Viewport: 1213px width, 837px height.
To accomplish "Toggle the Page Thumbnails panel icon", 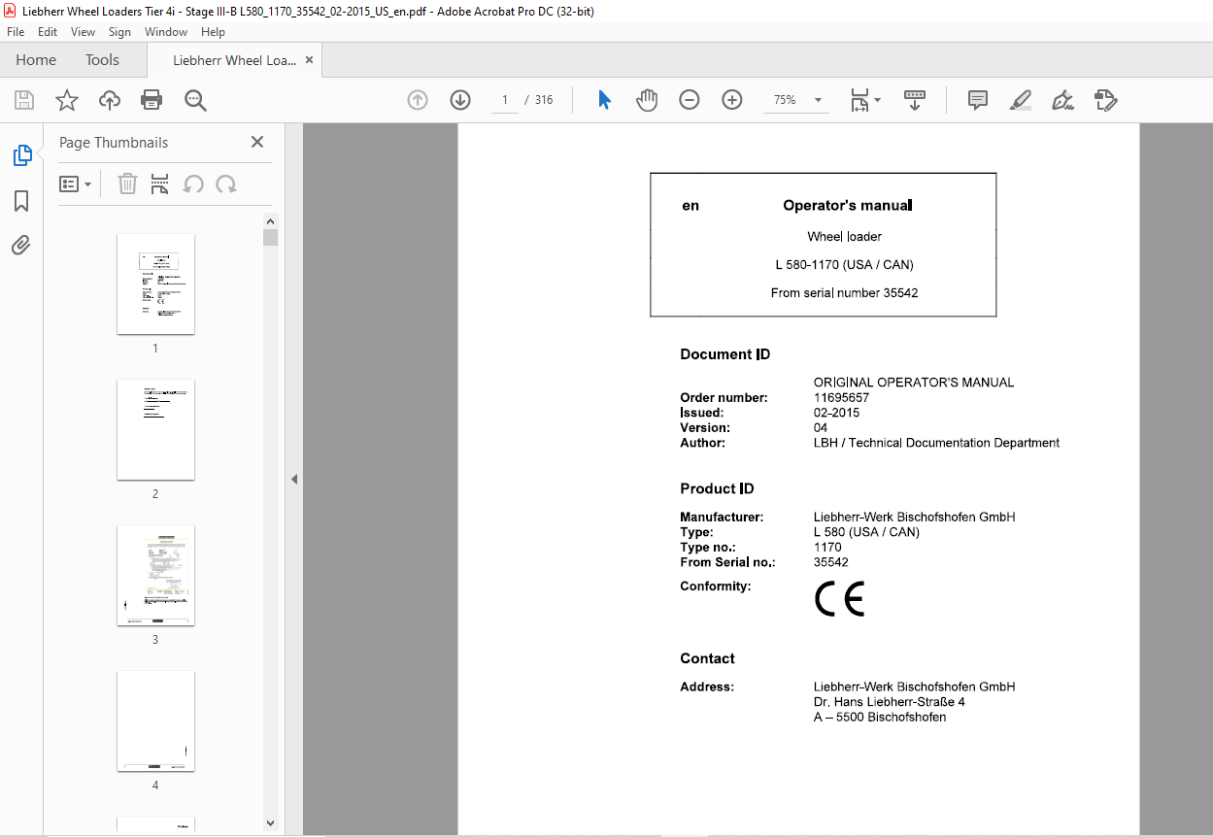I will 21,154.
